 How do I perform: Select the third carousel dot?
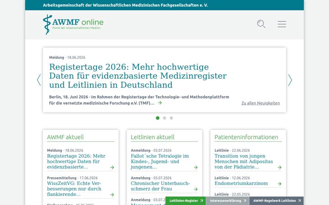click(x=171, y=118)
